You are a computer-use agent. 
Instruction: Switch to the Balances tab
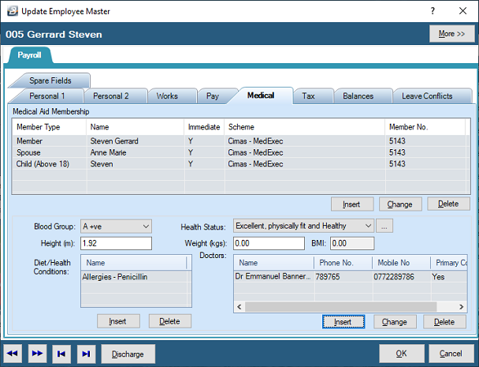tap(358, 96)
